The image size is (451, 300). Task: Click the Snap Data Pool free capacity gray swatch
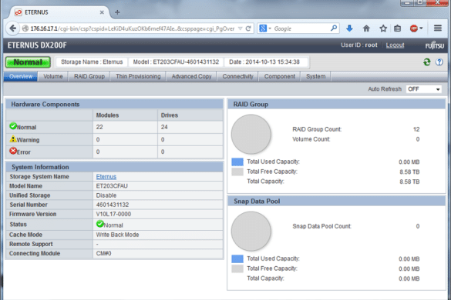pos(237,268)
